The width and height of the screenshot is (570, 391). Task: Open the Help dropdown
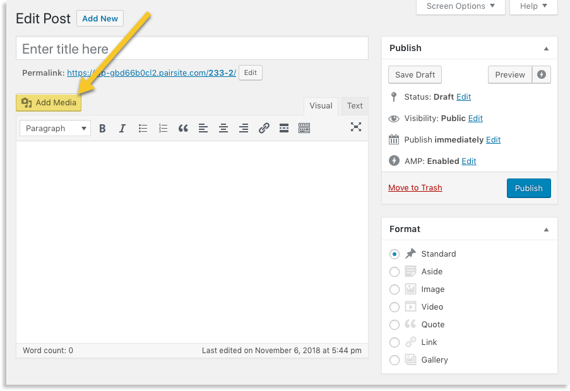(x=533, y=6)
